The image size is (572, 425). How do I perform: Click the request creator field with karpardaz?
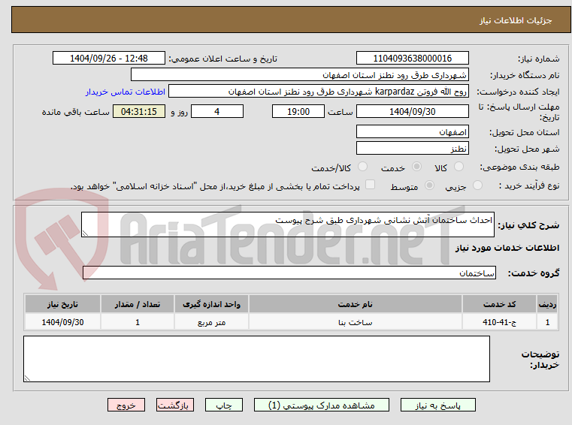tap(319, 92)
